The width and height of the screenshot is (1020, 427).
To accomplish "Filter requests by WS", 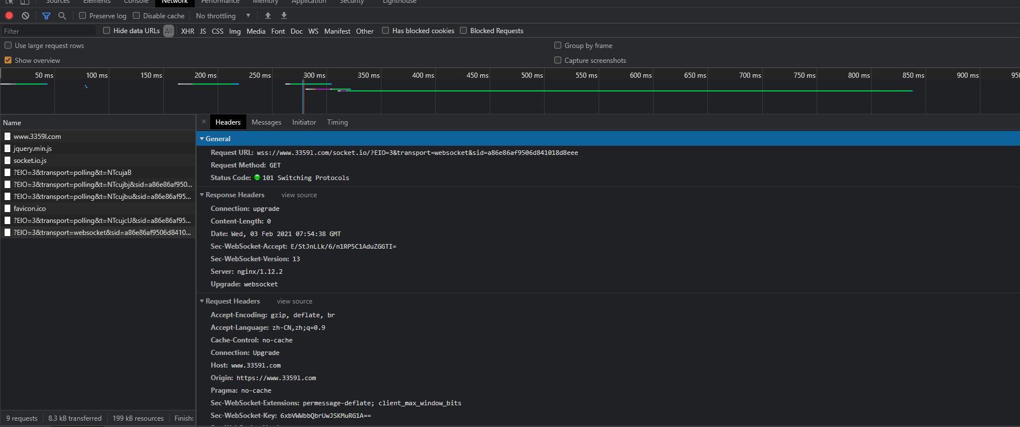I will pyautogui.click(x=313, y=31).
